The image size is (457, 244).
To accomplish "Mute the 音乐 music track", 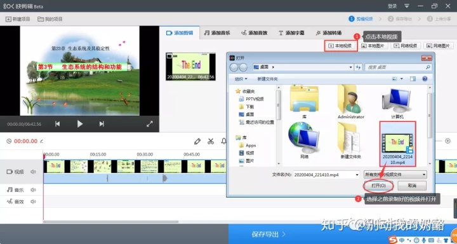I will (x=33, y=190).
